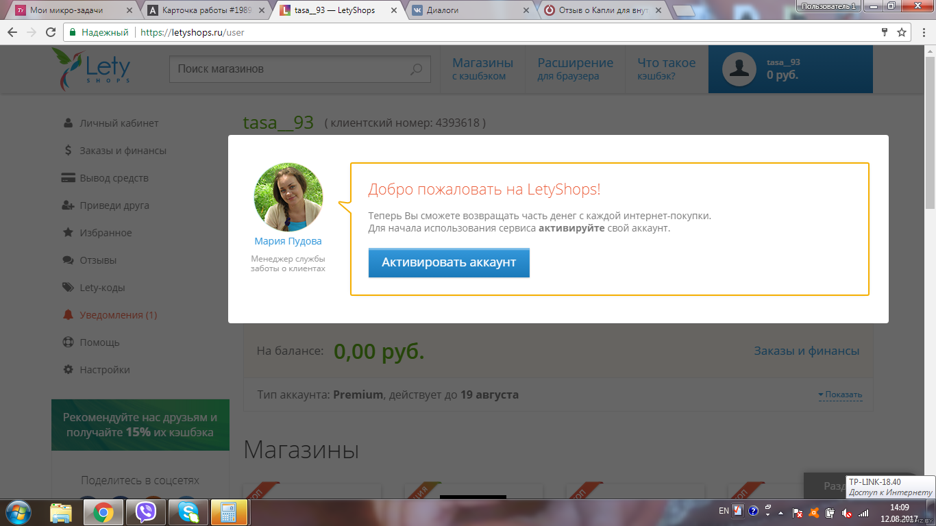Click the search magnifier icon
Image resolution: width=936 pixels, height=526 pixels.
click(416, 69)
